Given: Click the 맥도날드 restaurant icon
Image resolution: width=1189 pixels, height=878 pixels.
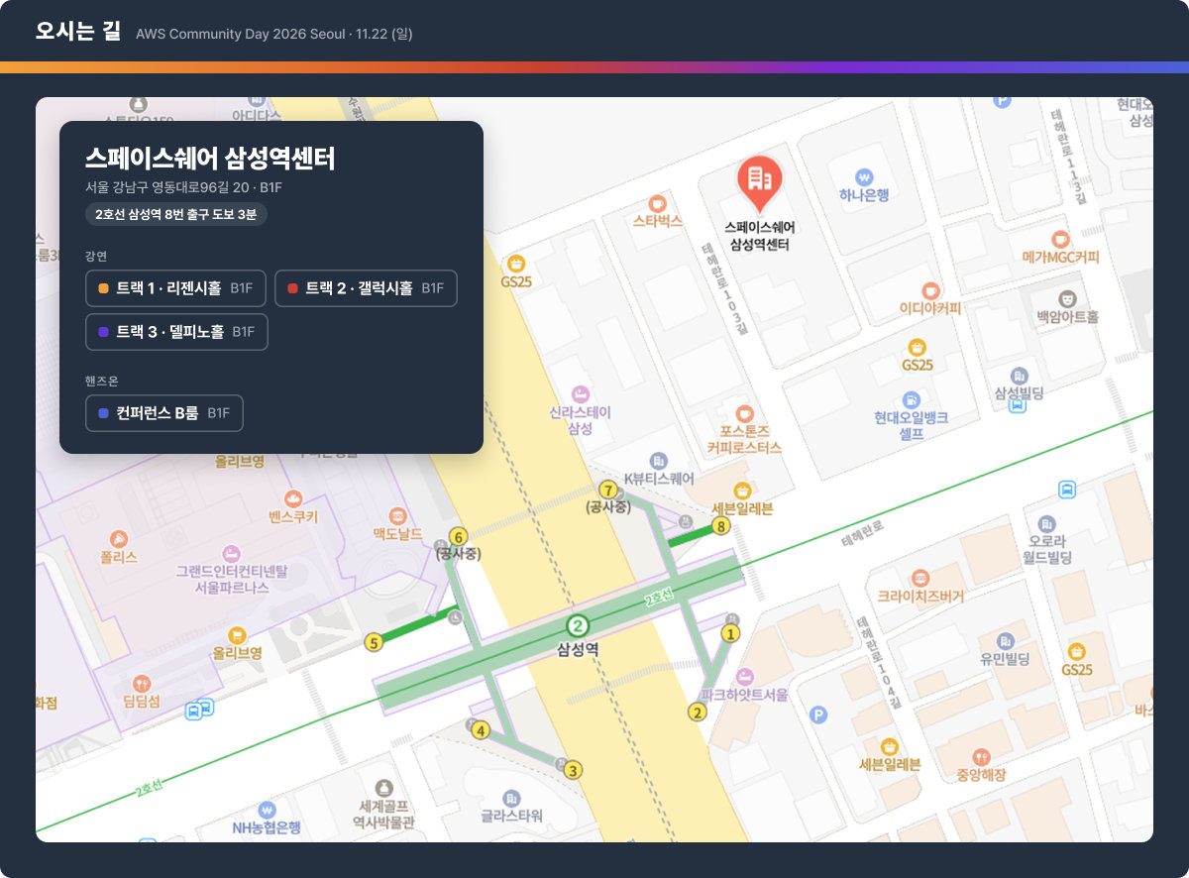Looking at the screenshot, I should point(397,516).
